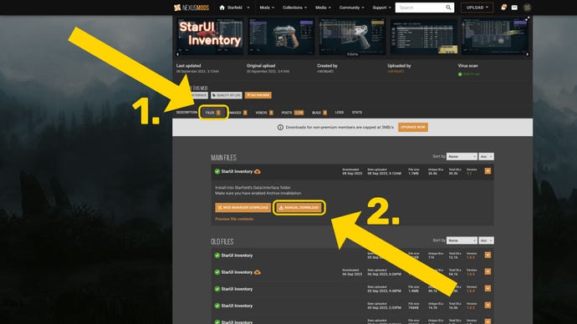Open Old Files Asc order dropdown
Viewport: 577px width, 324px height.
point(486,240)
